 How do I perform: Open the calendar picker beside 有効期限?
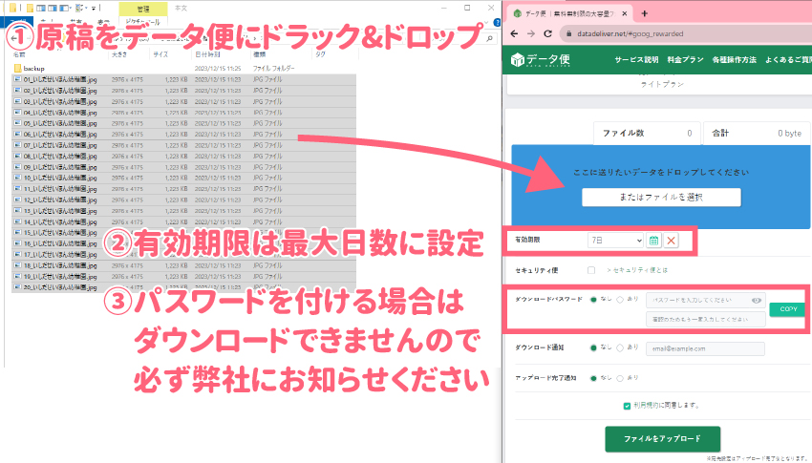click(653, 240)
